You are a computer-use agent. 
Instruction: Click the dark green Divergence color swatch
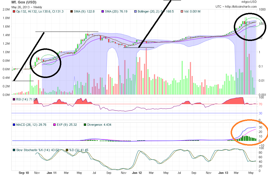pos(86,125)
